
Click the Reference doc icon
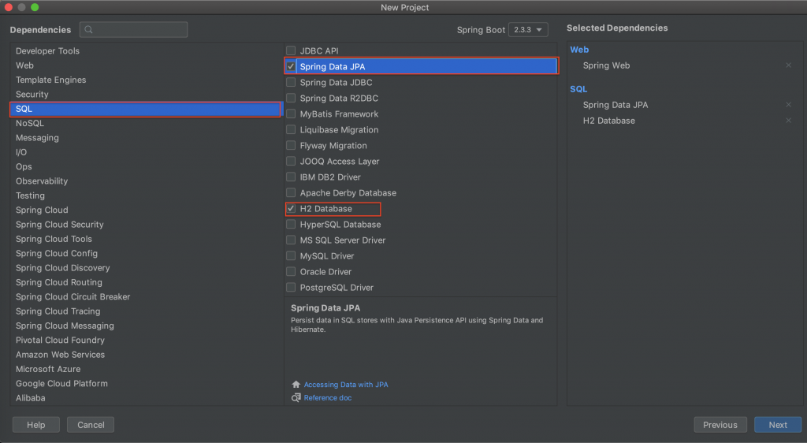click(x=296, y=398)
